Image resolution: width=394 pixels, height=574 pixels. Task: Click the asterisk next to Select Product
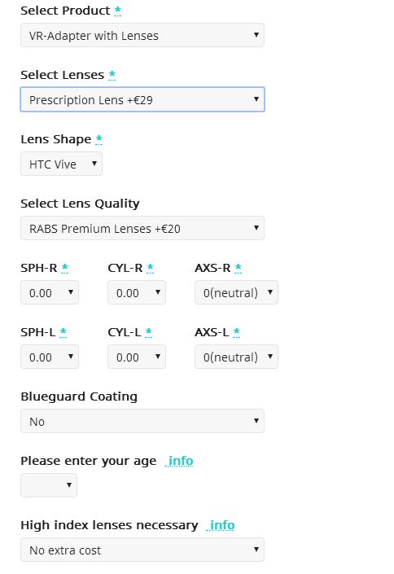click(117, 11)
